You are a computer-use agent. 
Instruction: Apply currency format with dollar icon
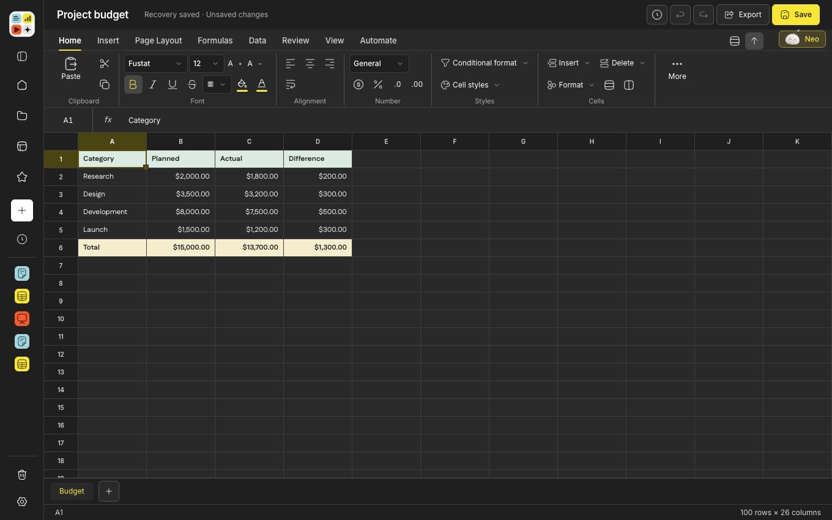tap(358, 84)
